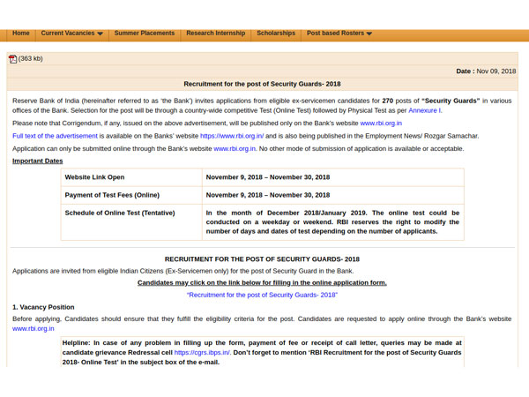Click the beige 'Recruitment for the post of Security Guards- 2018' title bar

click(x=262, y=84)
